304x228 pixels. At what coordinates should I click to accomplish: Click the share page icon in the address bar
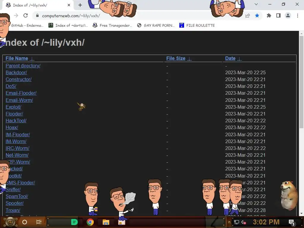[248, 16]
